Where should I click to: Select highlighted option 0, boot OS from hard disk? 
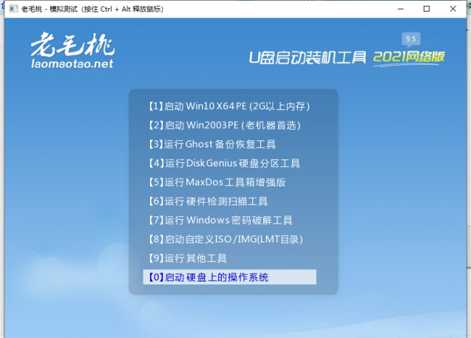click(230, 277)
